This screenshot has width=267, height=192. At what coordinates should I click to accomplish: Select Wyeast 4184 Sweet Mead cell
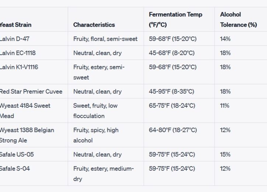pyautogui.click(x=25, y=111)
